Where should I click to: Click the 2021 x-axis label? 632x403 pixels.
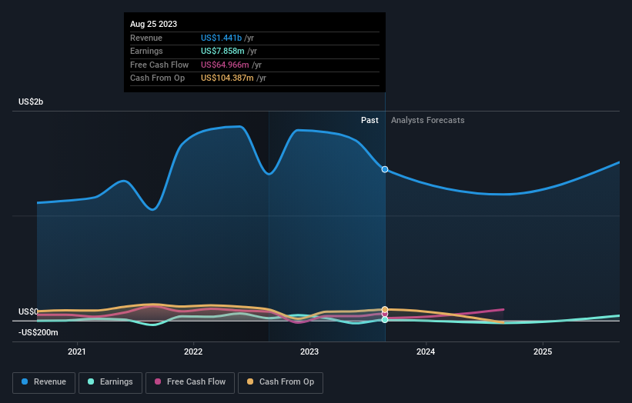click(x=76, y=351)
